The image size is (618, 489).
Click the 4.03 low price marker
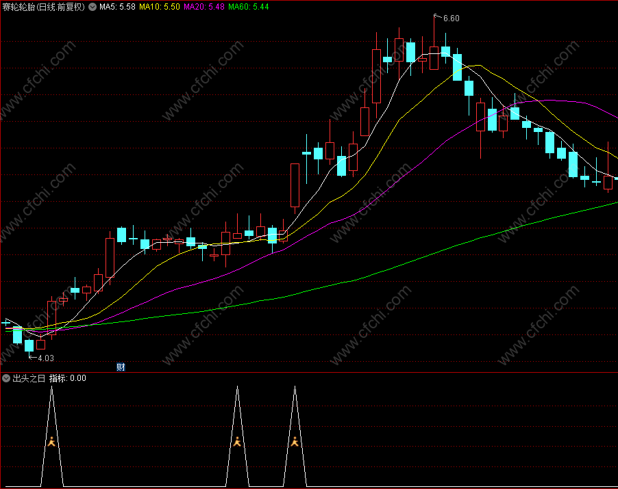(46, 358)
